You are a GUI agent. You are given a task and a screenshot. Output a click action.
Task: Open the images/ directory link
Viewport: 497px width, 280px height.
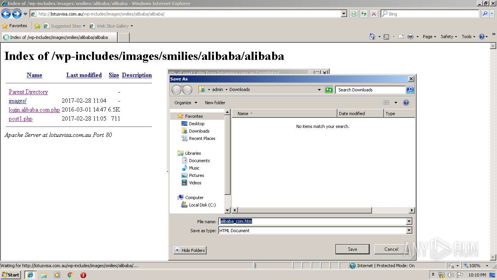(x=17, y=101)
